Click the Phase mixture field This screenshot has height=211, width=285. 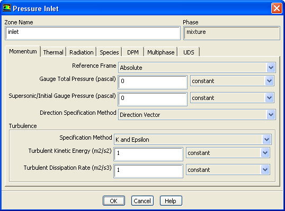(x=231, y=33)
